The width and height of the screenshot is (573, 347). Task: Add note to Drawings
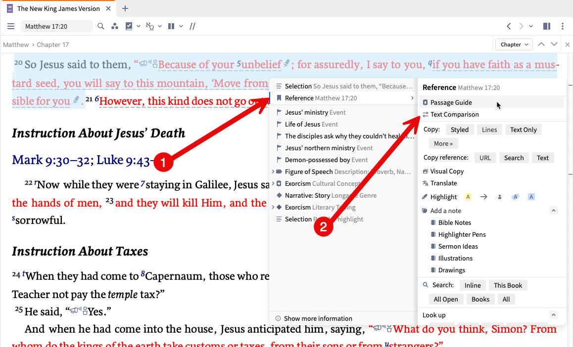tap(452, 270)
